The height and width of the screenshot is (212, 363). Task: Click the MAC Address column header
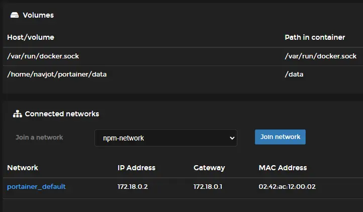pyautogui.click(x=283, y=168)
